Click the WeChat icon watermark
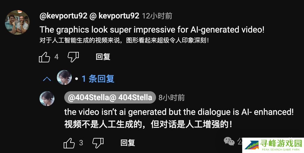 click(229, 141)
